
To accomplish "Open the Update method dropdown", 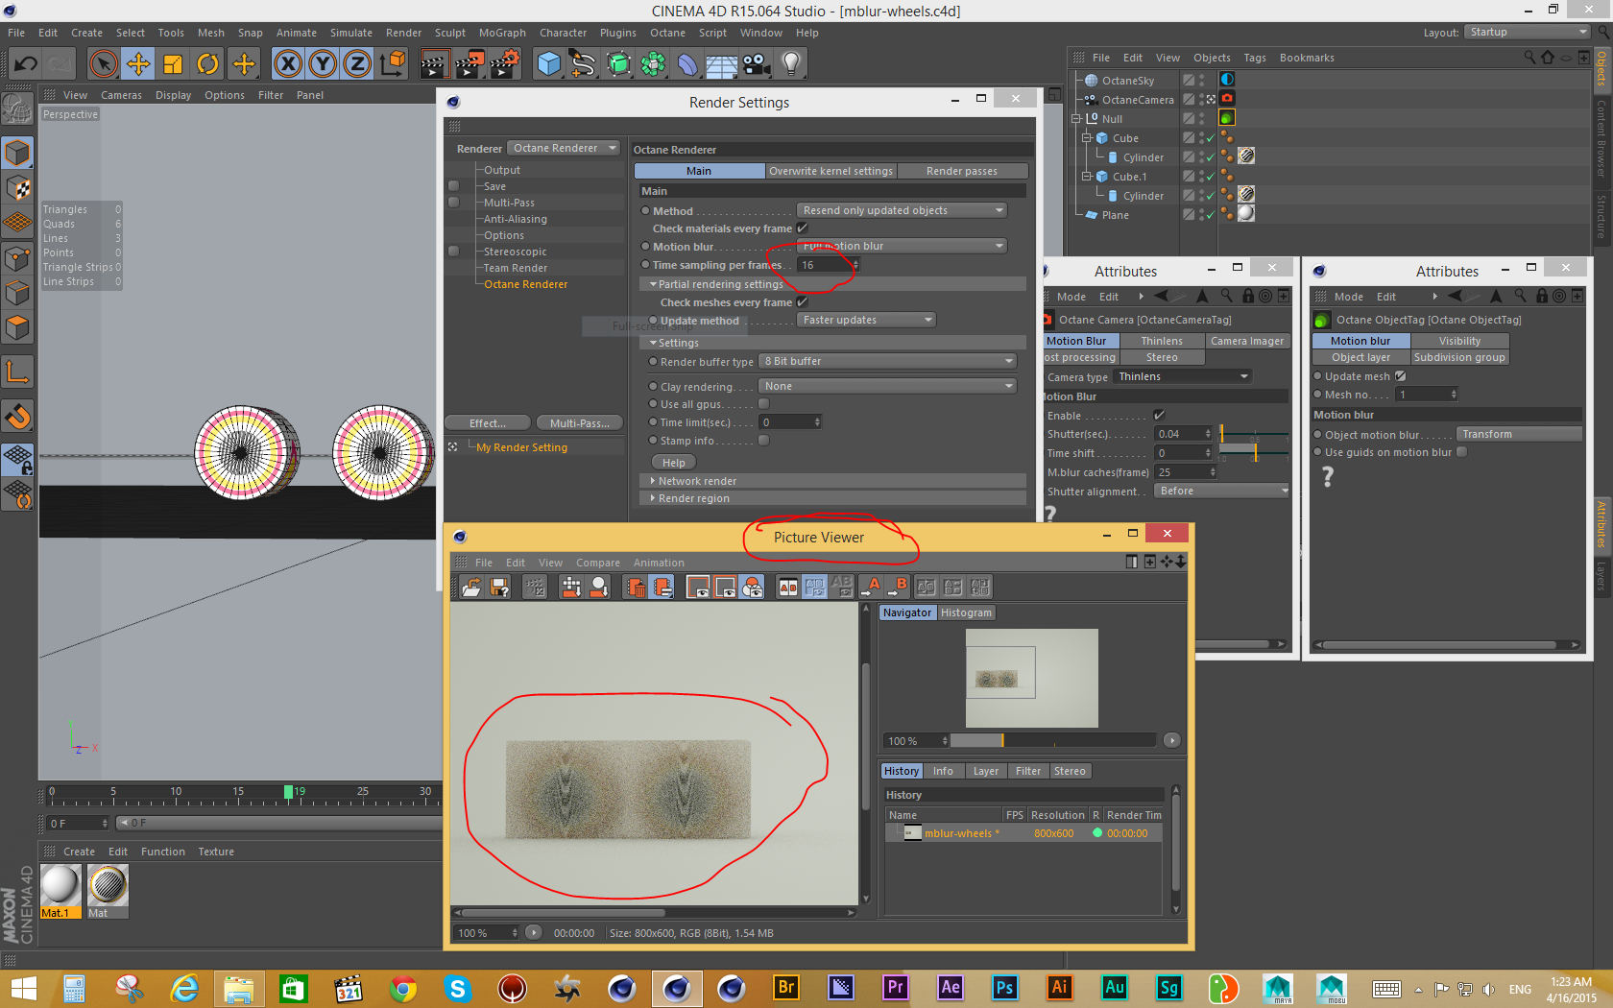I will [866, 320].
